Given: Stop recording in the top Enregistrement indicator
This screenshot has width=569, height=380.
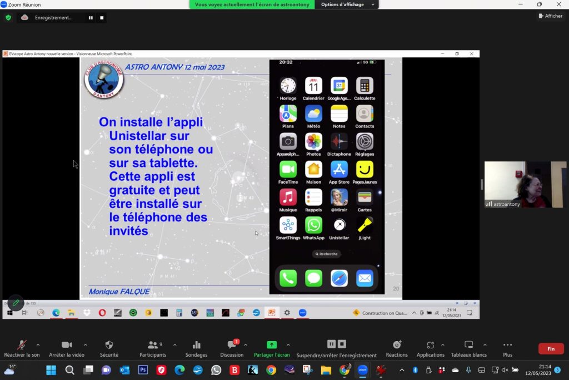Looking at the screenshot, I should [102, 17].
